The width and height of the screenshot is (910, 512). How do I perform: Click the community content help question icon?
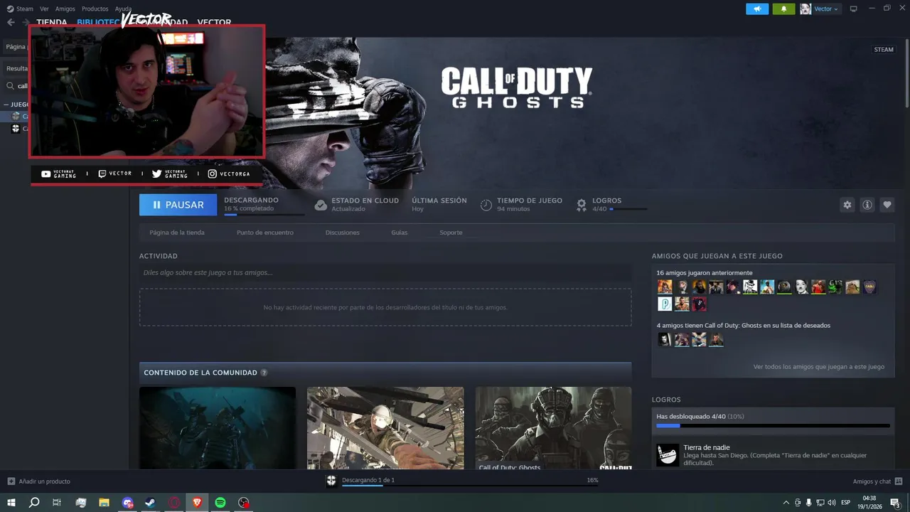[264, 373]
